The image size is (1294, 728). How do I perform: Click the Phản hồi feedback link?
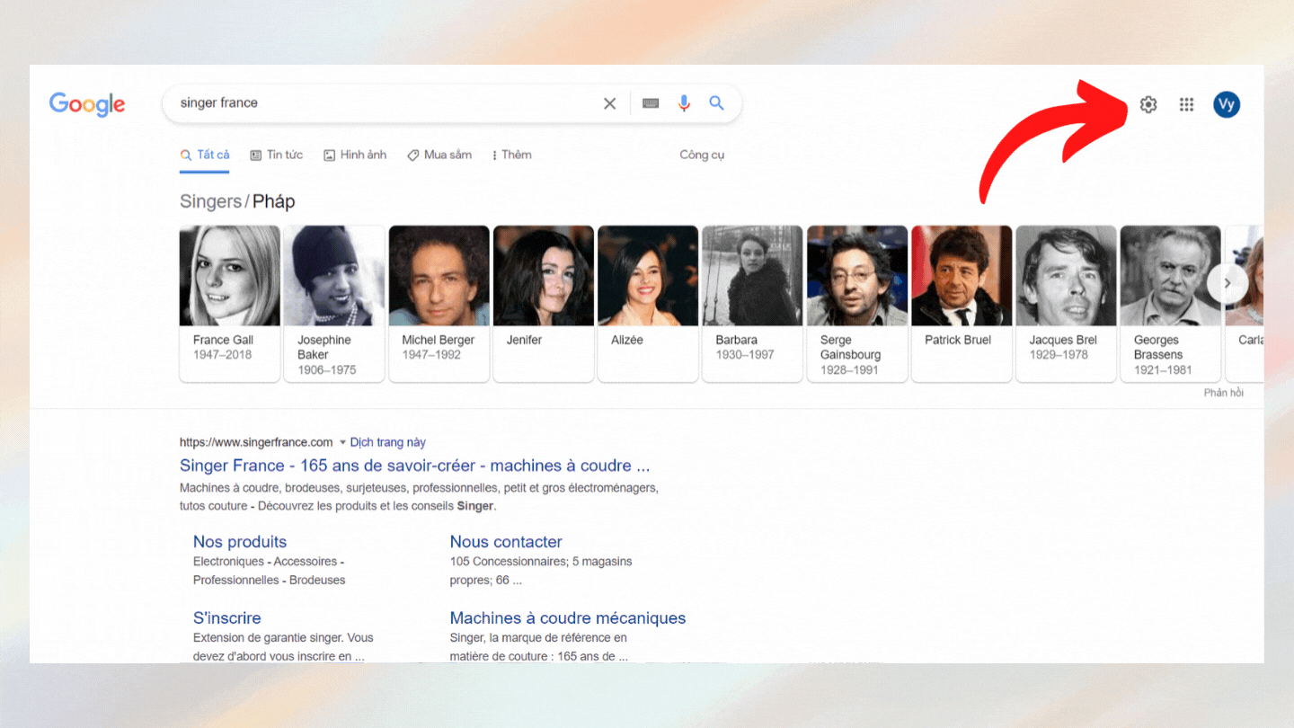point(1223,393)
